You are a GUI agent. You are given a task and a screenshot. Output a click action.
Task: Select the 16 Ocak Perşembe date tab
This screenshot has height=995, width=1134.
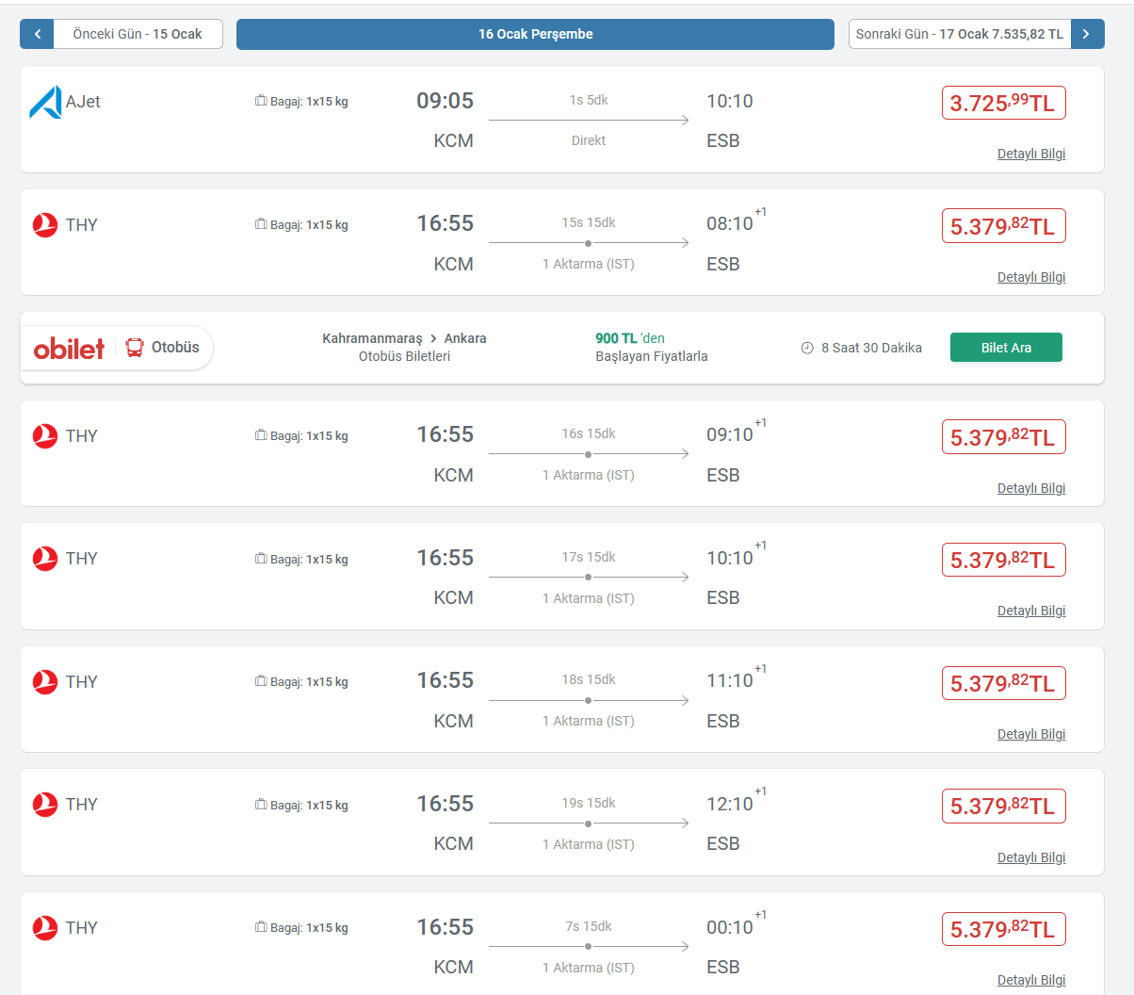pos(535,34)
